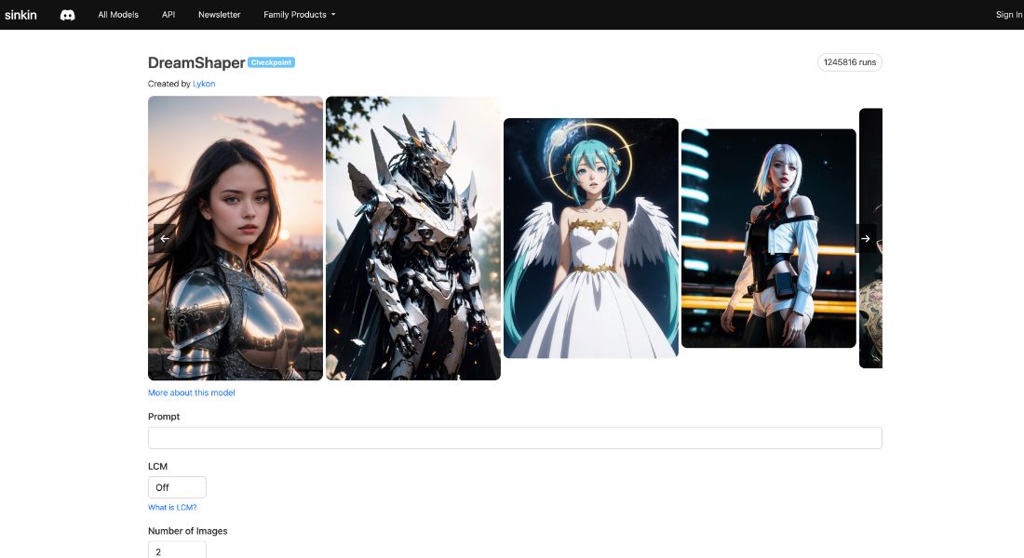The height and width of the screenshot is (558, 1024).
Task: Show previous carousel image with left arrow
Action: 165,239
